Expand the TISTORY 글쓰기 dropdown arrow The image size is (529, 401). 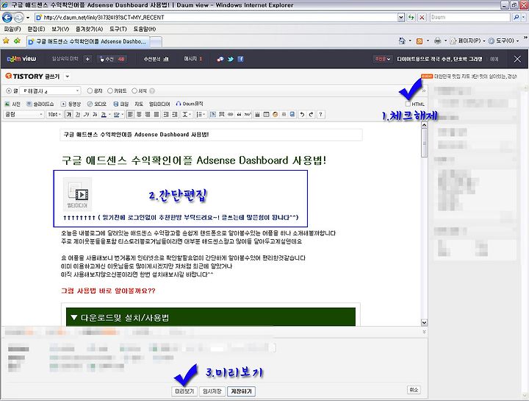pos(67,77)
